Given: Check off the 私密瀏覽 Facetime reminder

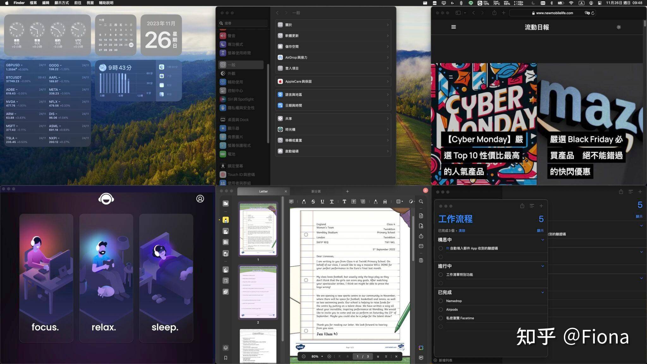Looking at the screenshot, I should pos(440,318).
